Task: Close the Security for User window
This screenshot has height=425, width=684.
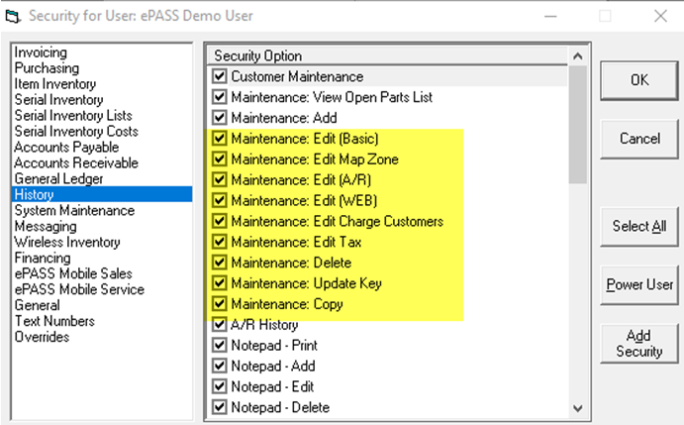Action: pos(660,16)
